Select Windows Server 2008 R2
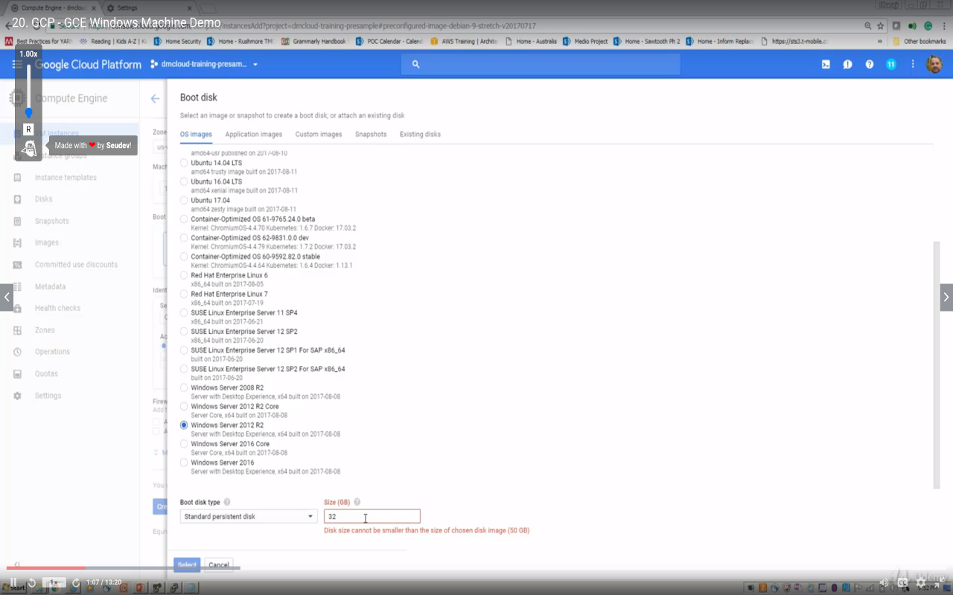The width and height of the screenshot is (953, 595). pyautogui.click(x=184, y=387)
